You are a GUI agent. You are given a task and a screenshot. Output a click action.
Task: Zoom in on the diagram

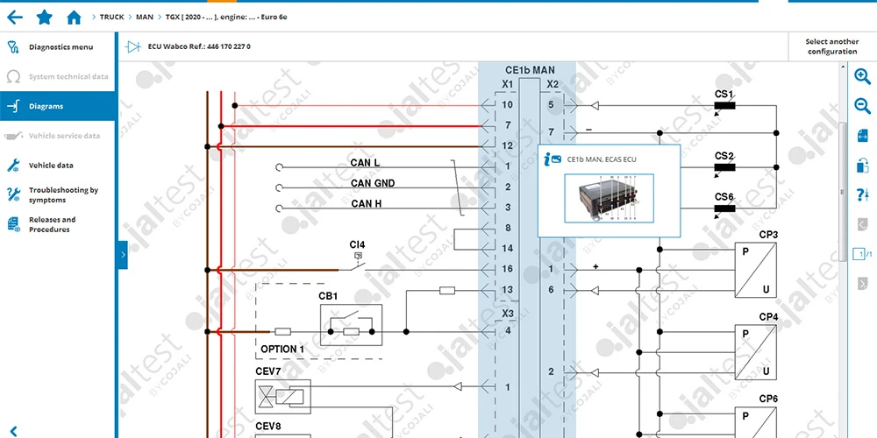(x=862, y=76)
